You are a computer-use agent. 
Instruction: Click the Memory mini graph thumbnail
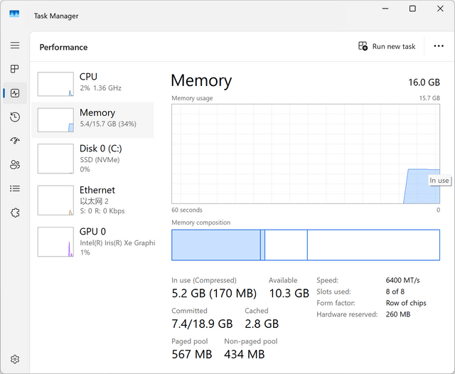55,120
